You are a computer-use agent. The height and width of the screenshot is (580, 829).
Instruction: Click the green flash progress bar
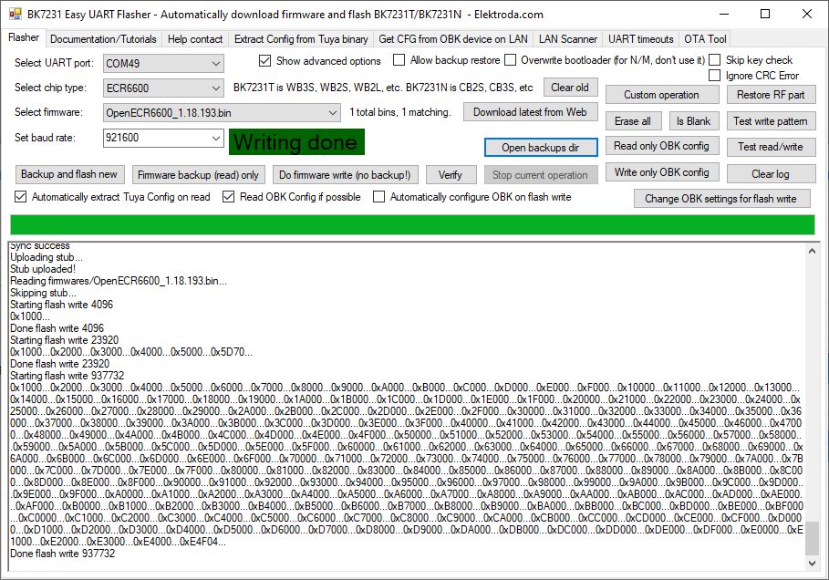(412, 224)
